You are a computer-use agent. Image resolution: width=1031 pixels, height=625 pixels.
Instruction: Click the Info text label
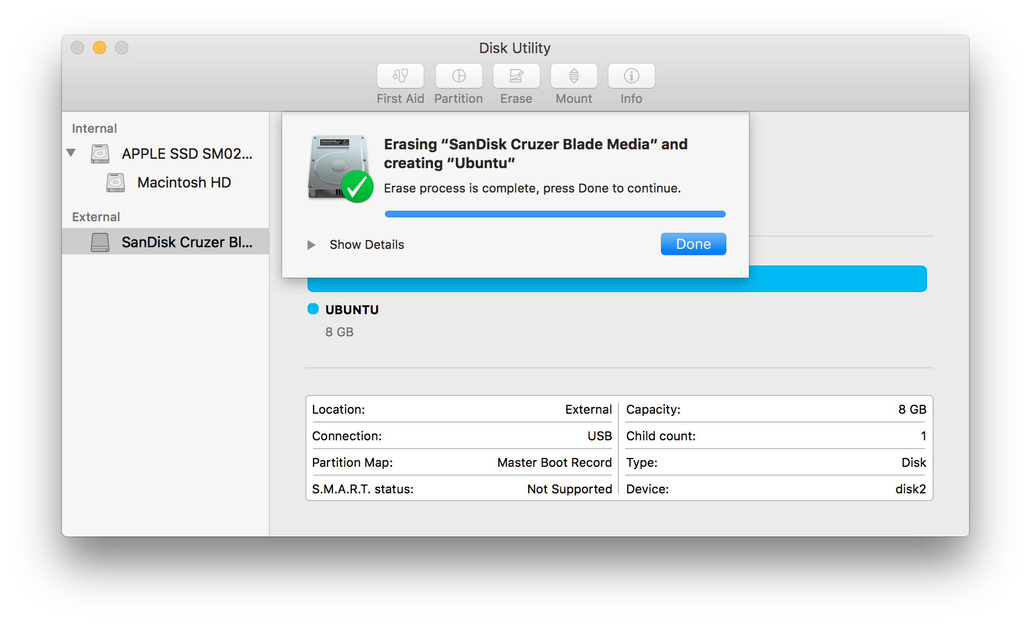point(631,98)
